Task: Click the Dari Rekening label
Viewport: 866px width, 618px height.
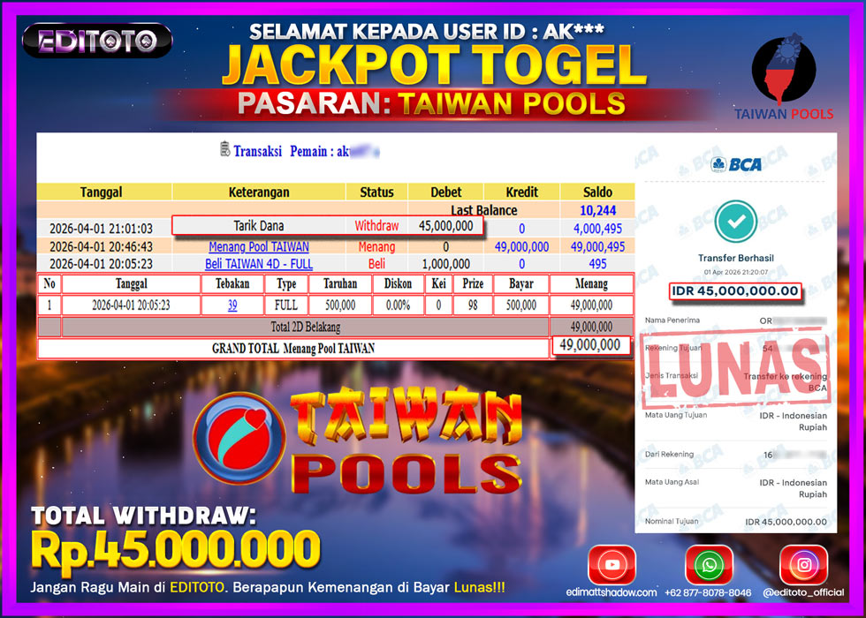Action: pos(670,454)
